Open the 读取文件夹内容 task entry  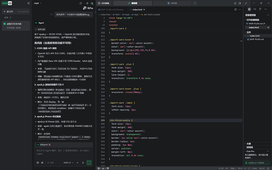click(x=16, y=26)
